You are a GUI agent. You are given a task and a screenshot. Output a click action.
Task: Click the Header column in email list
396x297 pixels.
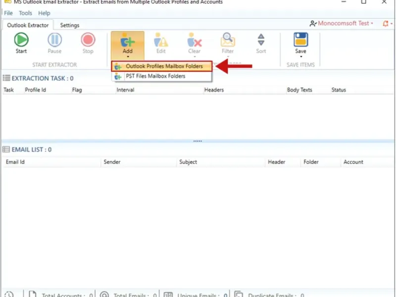(x=277, y=162)
